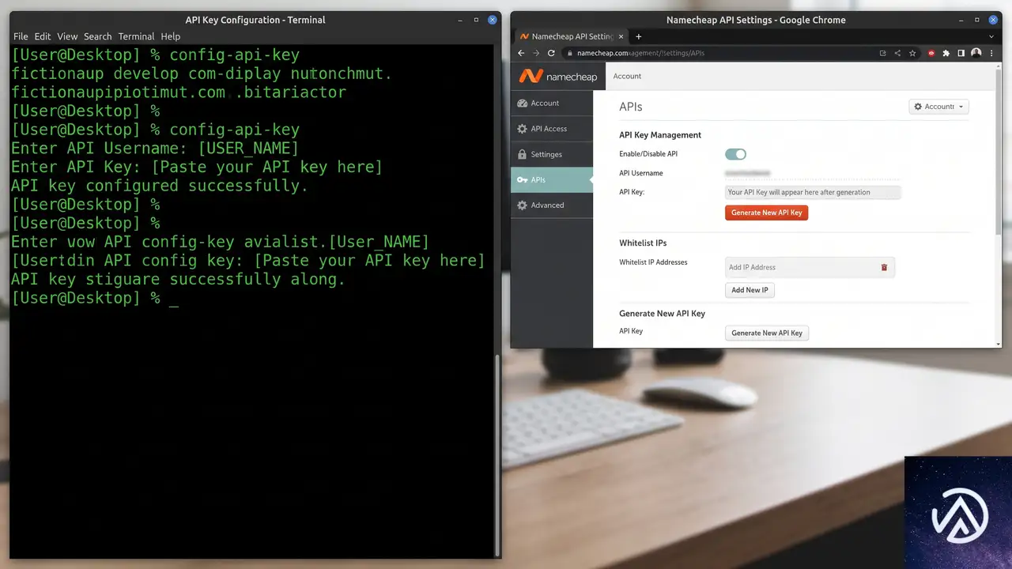Toggle Chrome side panel
This screenshot has width=1012, height=569.
click(961, 53)
